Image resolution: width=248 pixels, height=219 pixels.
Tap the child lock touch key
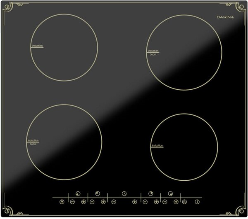coord(62,202)
